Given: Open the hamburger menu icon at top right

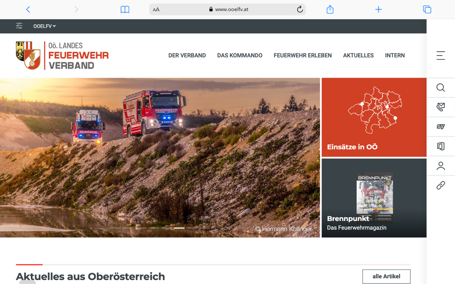Looking at the screenshot, I should 440,55.
